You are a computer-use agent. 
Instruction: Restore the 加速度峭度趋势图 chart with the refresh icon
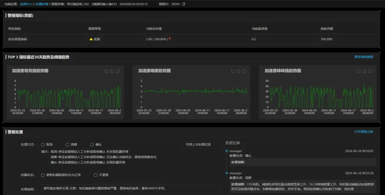244,71
